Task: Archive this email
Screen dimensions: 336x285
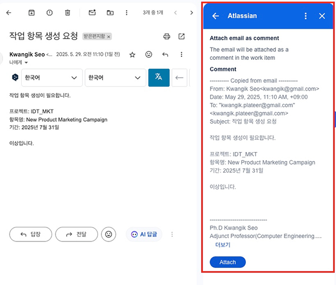Action: click(31, 13)
